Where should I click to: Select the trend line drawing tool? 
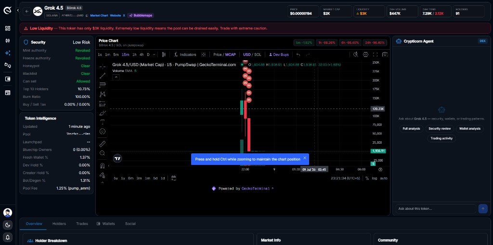pyautogui.click(x=102, y=76)
